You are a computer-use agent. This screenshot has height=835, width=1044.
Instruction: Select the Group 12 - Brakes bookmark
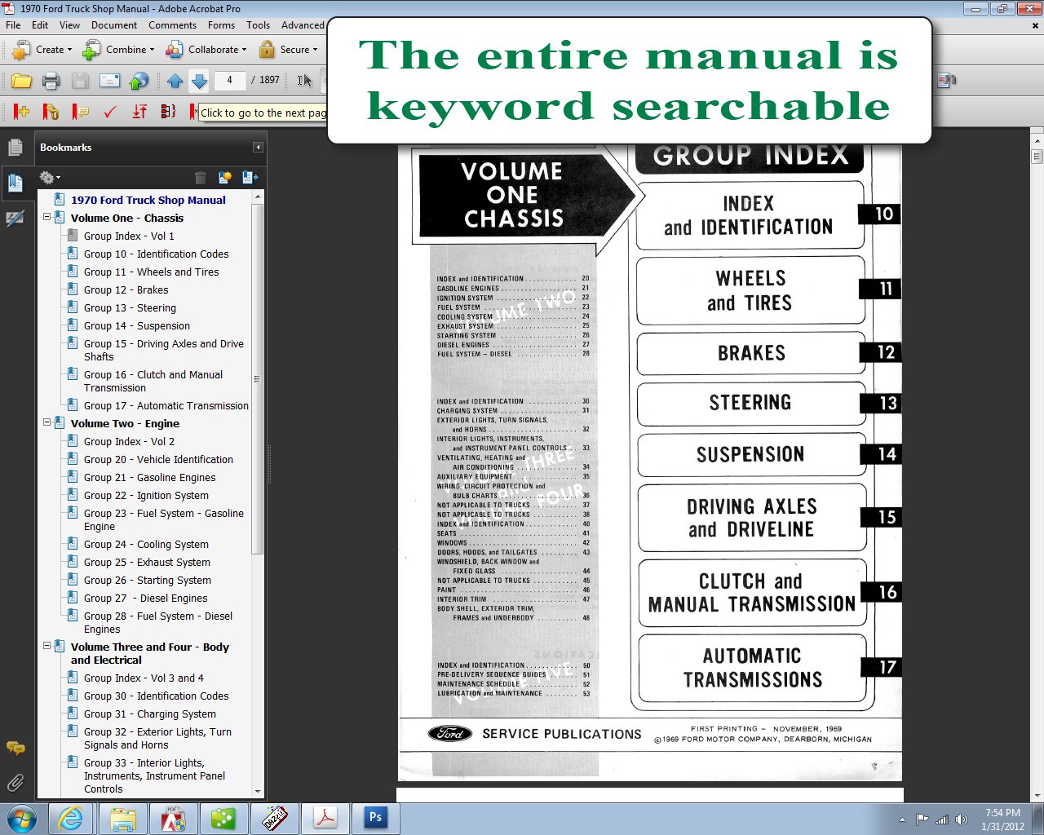(x=126, y=289)
